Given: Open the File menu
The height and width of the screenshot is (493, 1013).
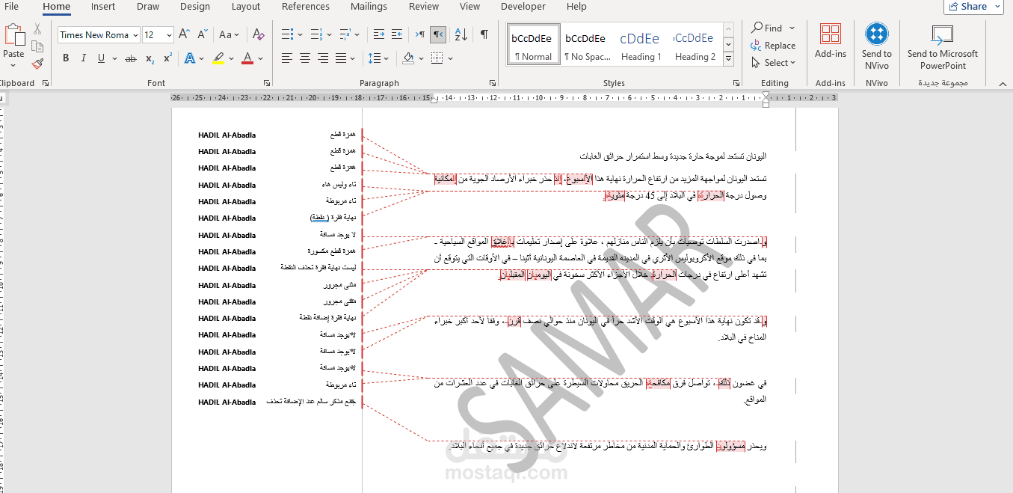Looking at the screenshot, I should point(11,7).
